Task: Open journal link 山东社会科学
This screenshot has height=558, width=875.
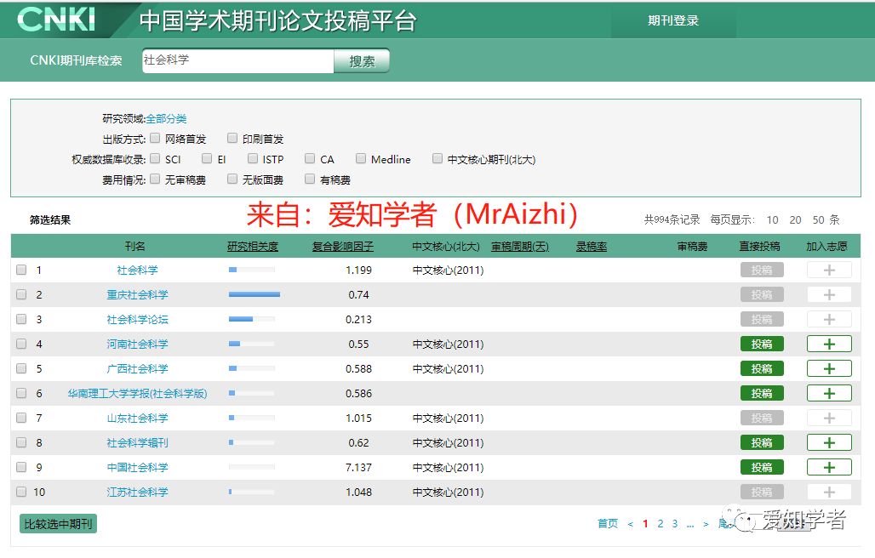Action: [137, 418]
